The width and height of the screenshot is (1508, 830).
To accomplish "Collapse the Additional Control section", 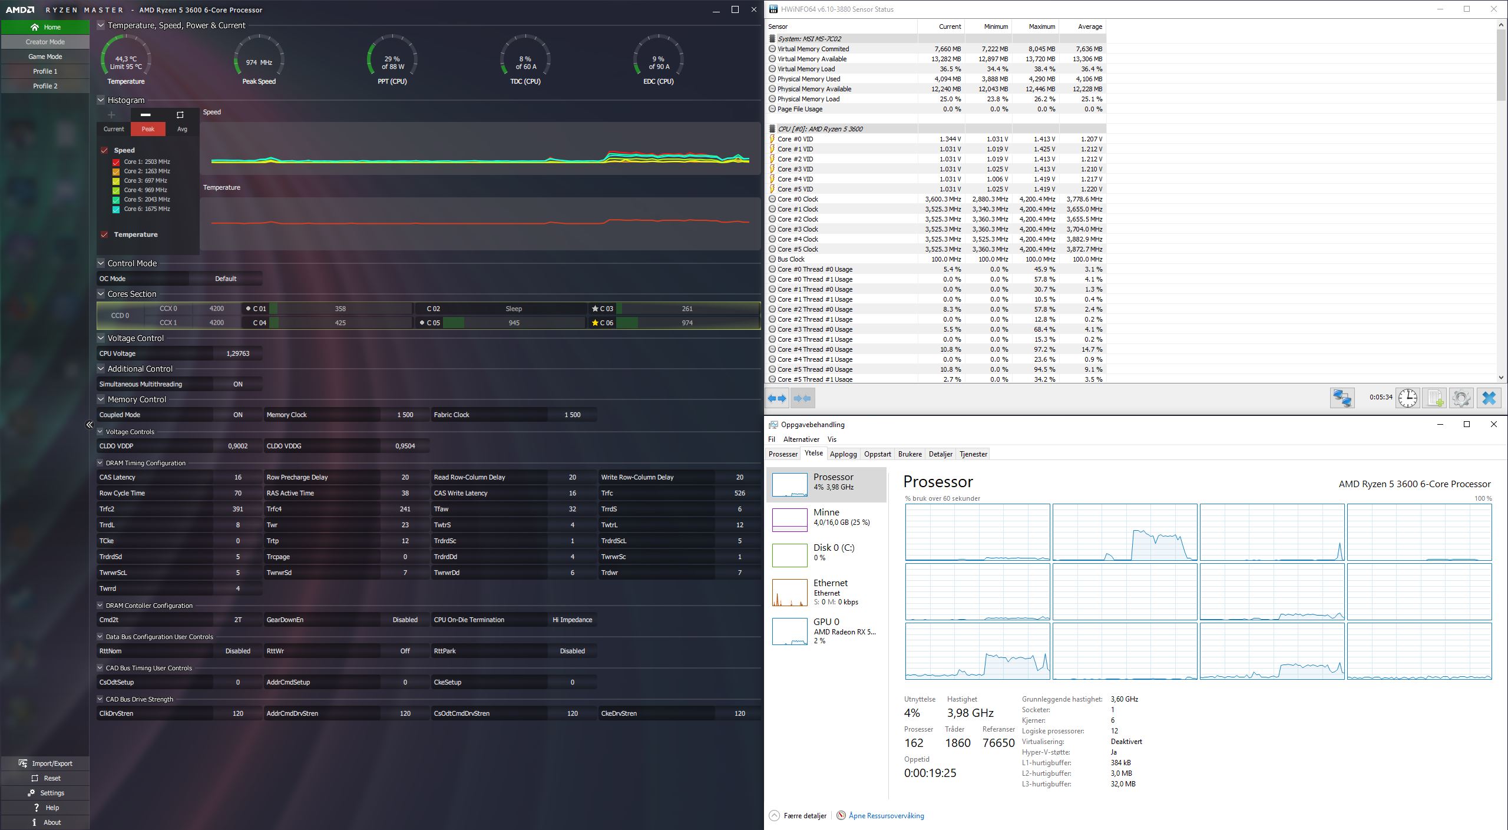I will click(101, 369).
